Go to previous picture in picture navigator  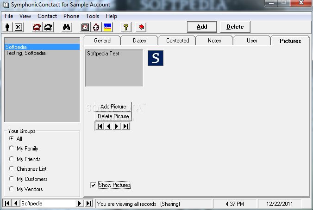coord(108,126)
